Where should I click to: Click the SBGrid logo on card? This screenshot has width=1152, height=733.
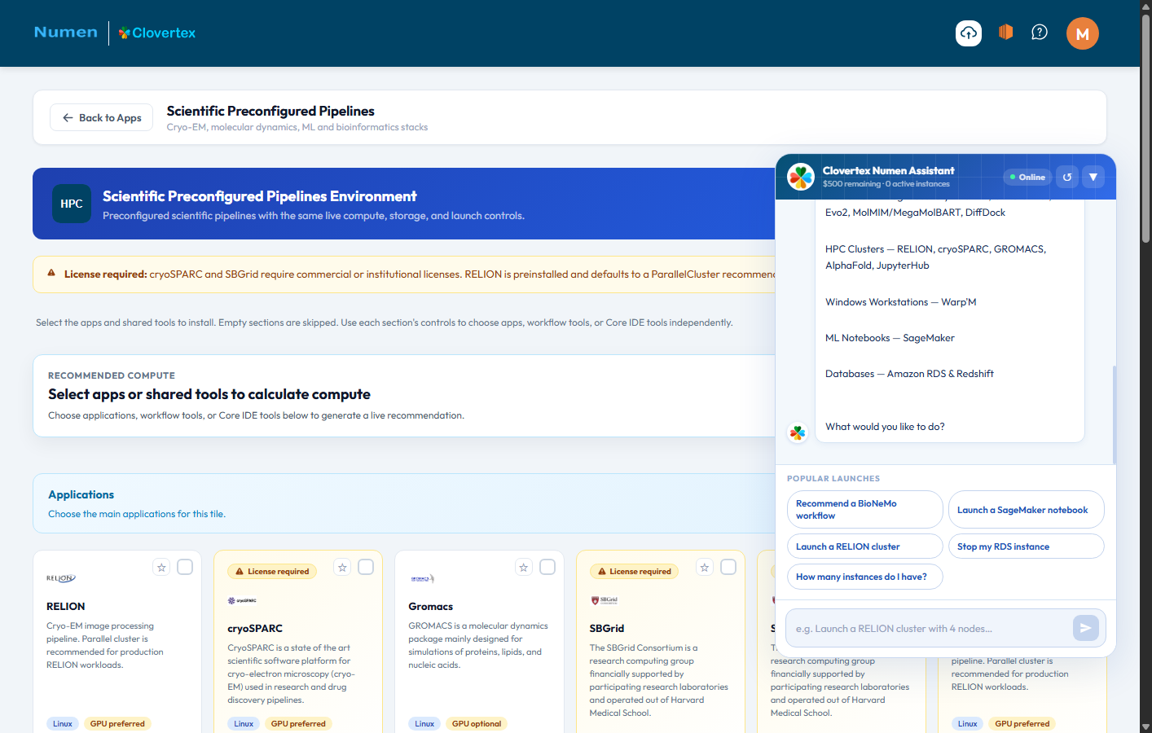click(604, 600)
